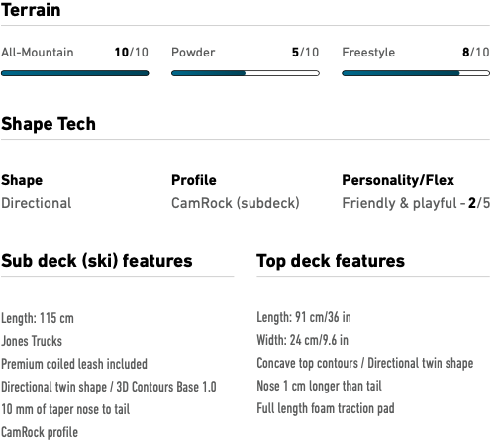Click 10 mm of taper nose to tail
Image resolution: width=500 pixels, height=448 pixels.
pos(65,409)
